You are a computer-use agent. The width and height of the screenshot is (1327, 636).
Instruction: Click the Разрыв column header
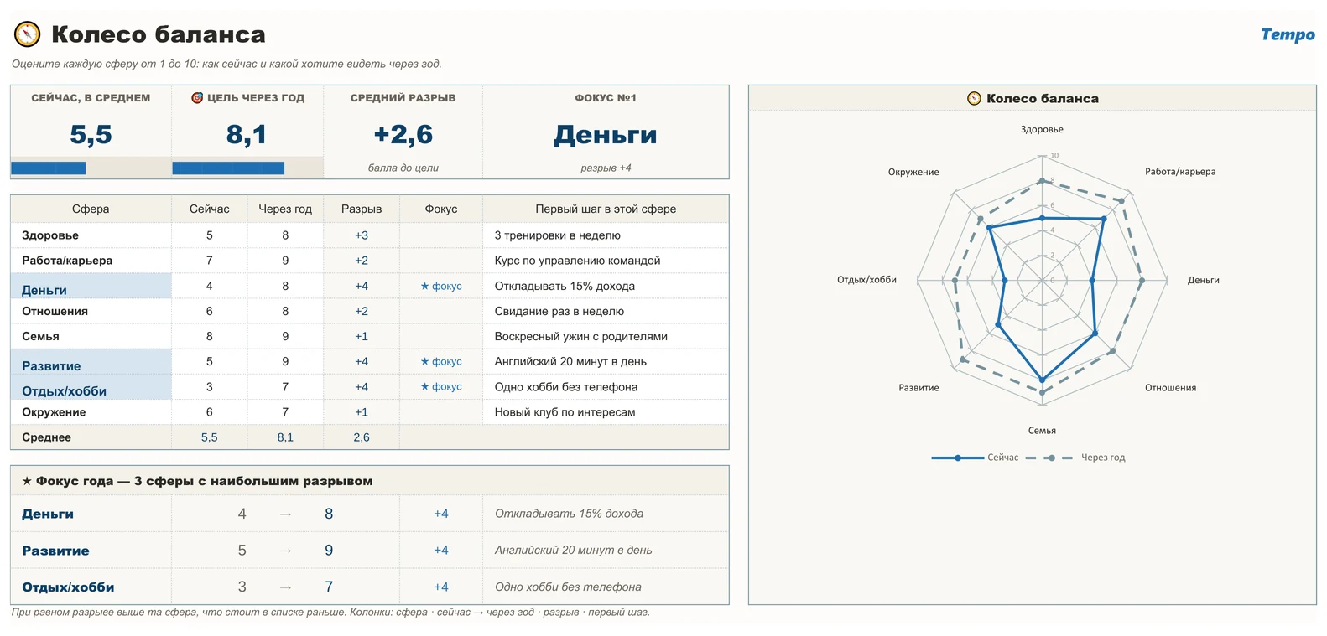click(x=362, y=209)
